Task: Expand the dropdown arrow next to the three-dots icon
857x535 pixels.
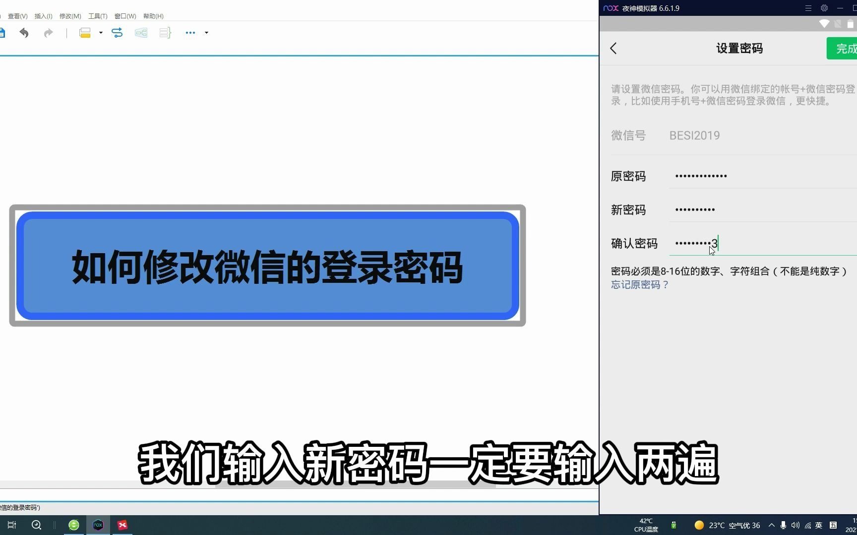Action: pos(206,33)
